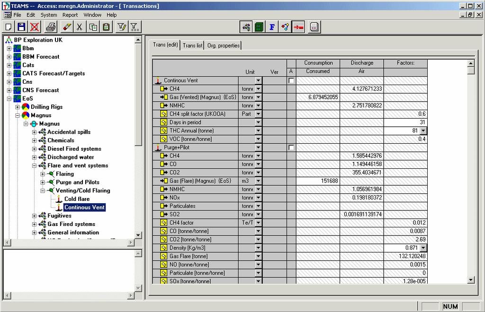The height and width of the screenshot is (312, 485).
Task: Expand the Purge and Pilots node
Action: click(x=43, y=182)
